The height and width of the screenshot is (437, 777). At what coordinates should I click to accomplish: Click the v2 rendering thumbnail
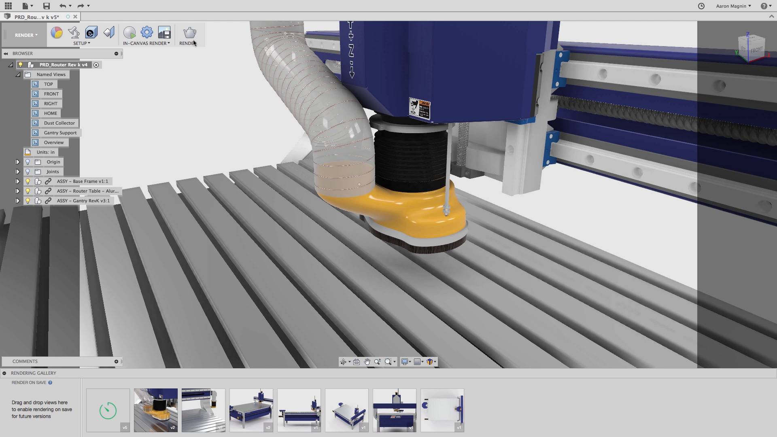(x=155, y=410)
